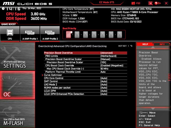Open the M-FLASH BIOS flashing section

click(17, 114)
